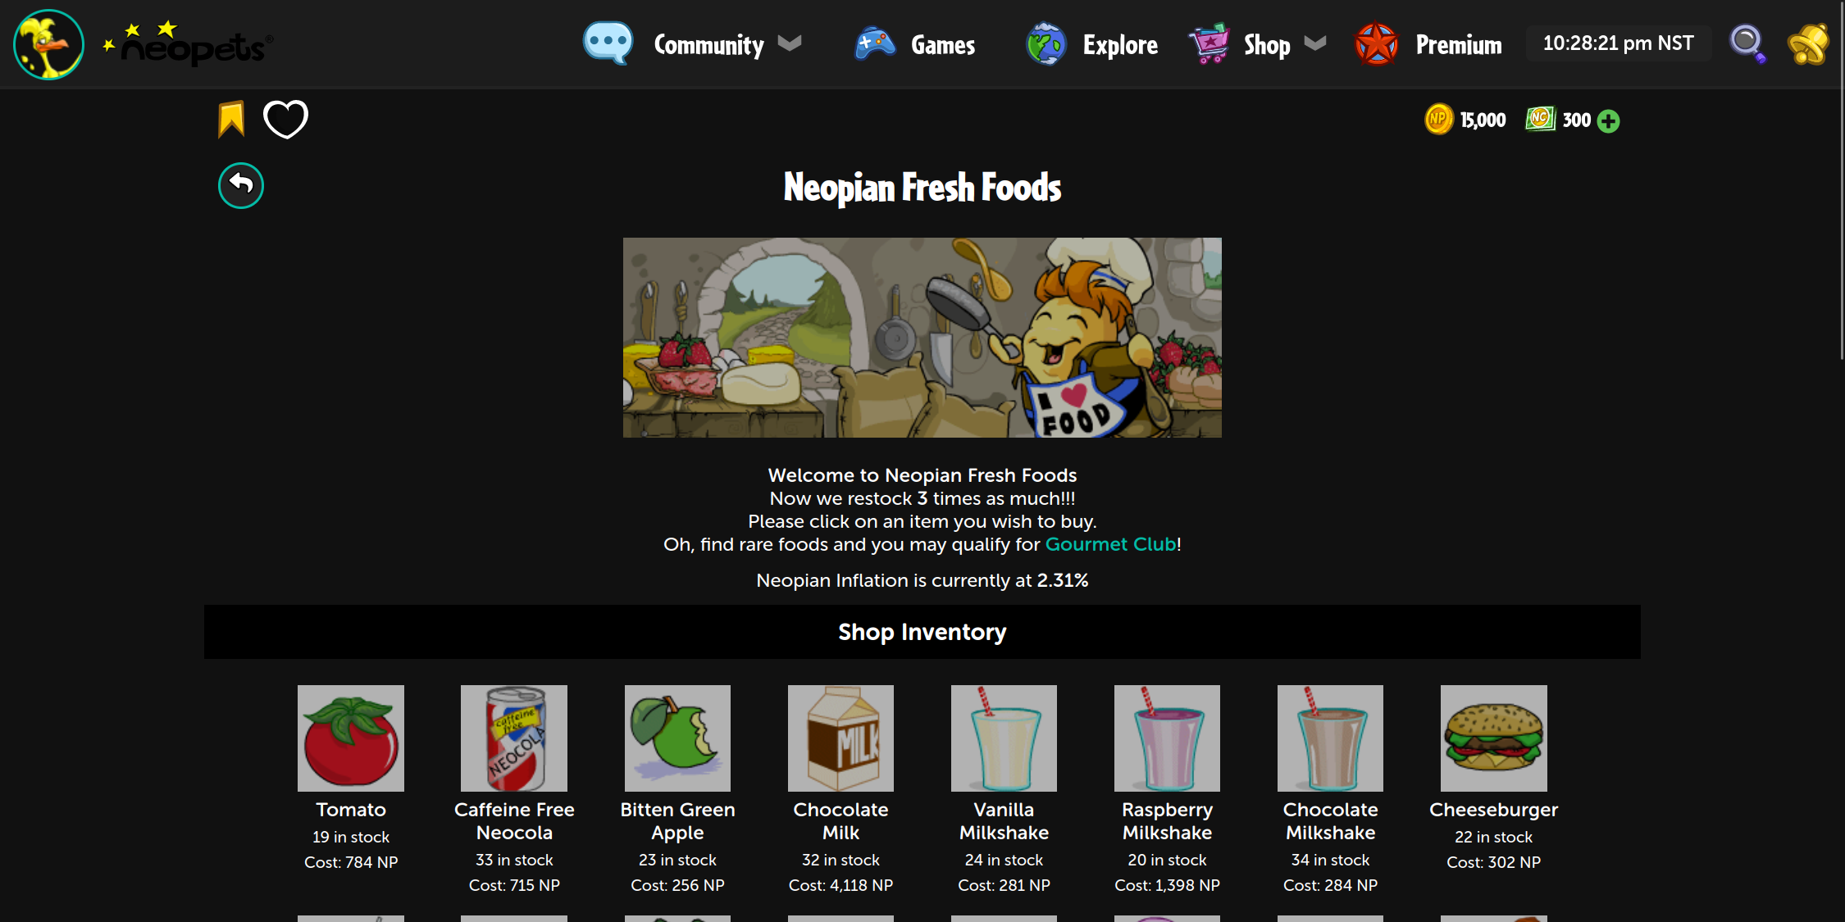The width and height of the screenshot is (1845, 922).
Task: Open the Games menu
Action: [x=915, y=44]
